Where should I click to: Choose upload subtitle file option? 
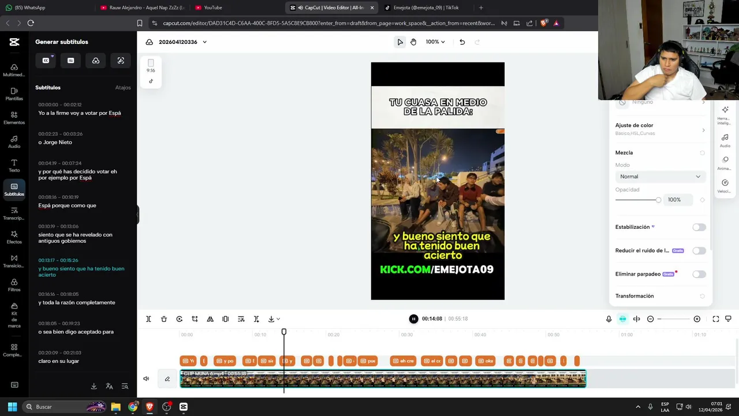tap(96, 61)
